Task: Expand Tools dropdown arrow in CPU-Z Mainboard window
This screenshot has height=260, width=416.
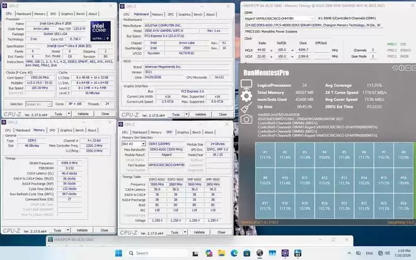Action: point(186,114)
